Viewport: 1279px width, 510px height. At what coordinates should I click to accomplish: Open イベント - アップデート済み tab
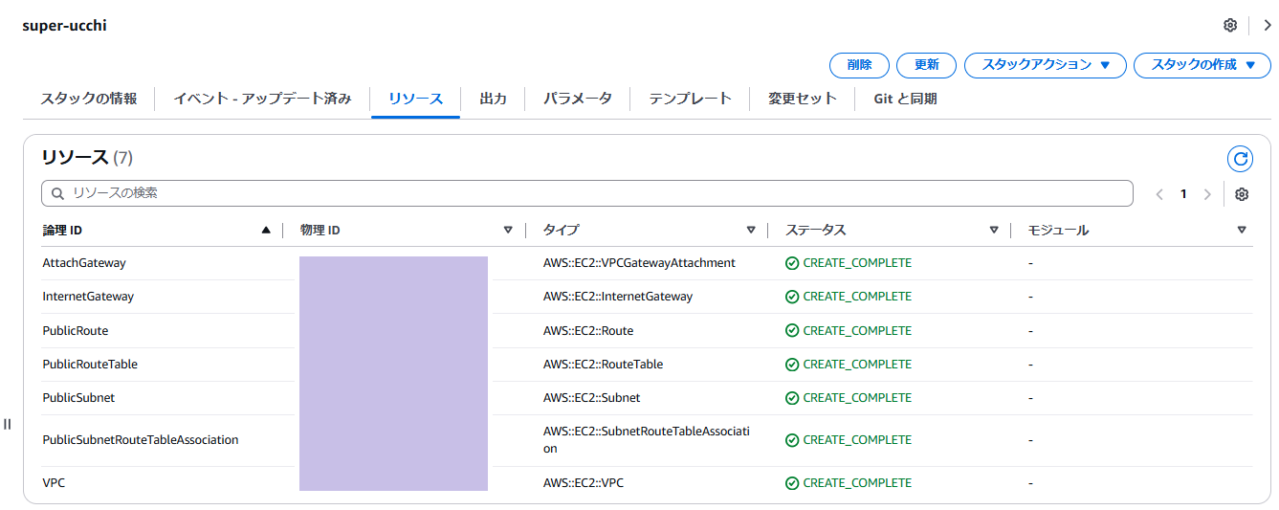(x=262, y=99)
